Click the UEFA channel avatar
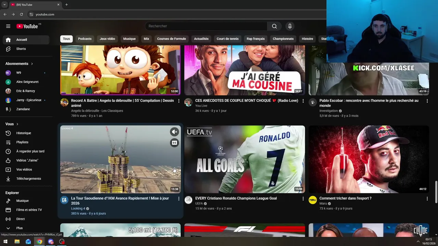This screenshot has height=246, width=438. [x=189, y=200]
